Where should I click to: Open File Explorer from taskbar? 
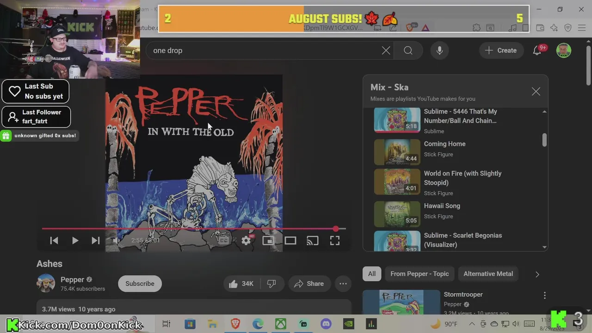point(212,324)
